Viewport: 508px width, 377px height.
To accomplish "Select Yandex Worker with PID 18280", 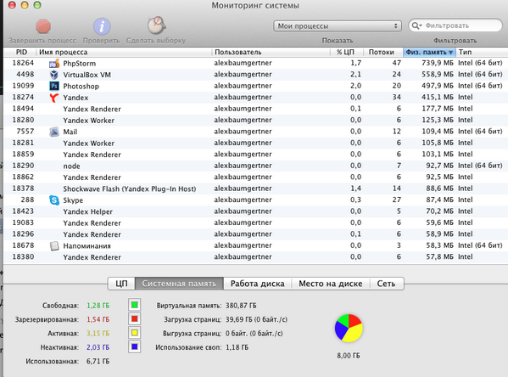I will [x=255, y=120].
